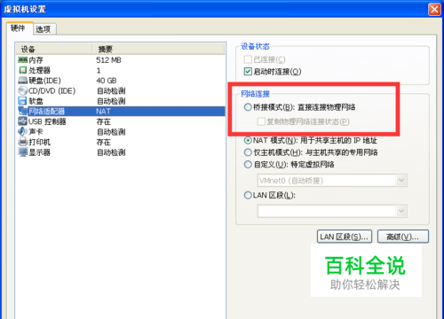
Task: Select 桥接模式(B) radio button
Action: (x=248, y=107)
